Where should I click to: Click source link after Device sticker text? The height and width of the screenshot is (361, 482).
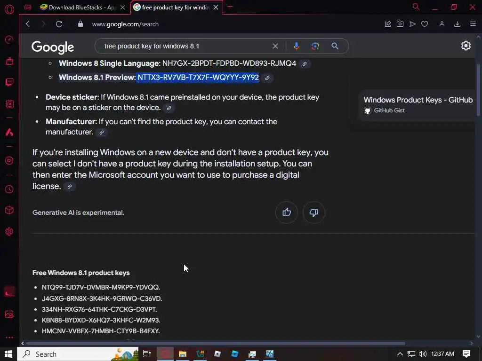tap(169, 108)
